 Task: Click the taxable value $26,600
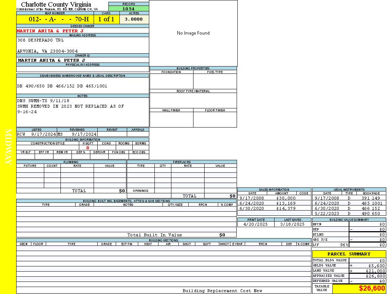point(372,289)
